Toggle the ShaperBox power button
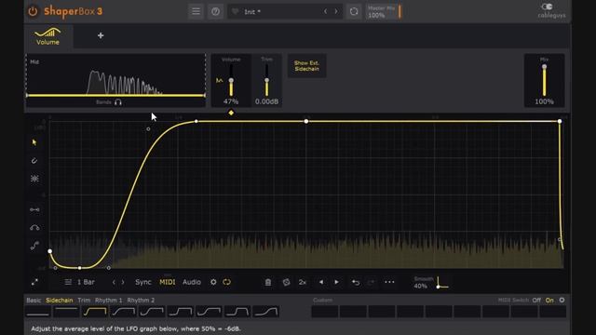The width and height of the screenshot is (596, 335). click(34, 11)
